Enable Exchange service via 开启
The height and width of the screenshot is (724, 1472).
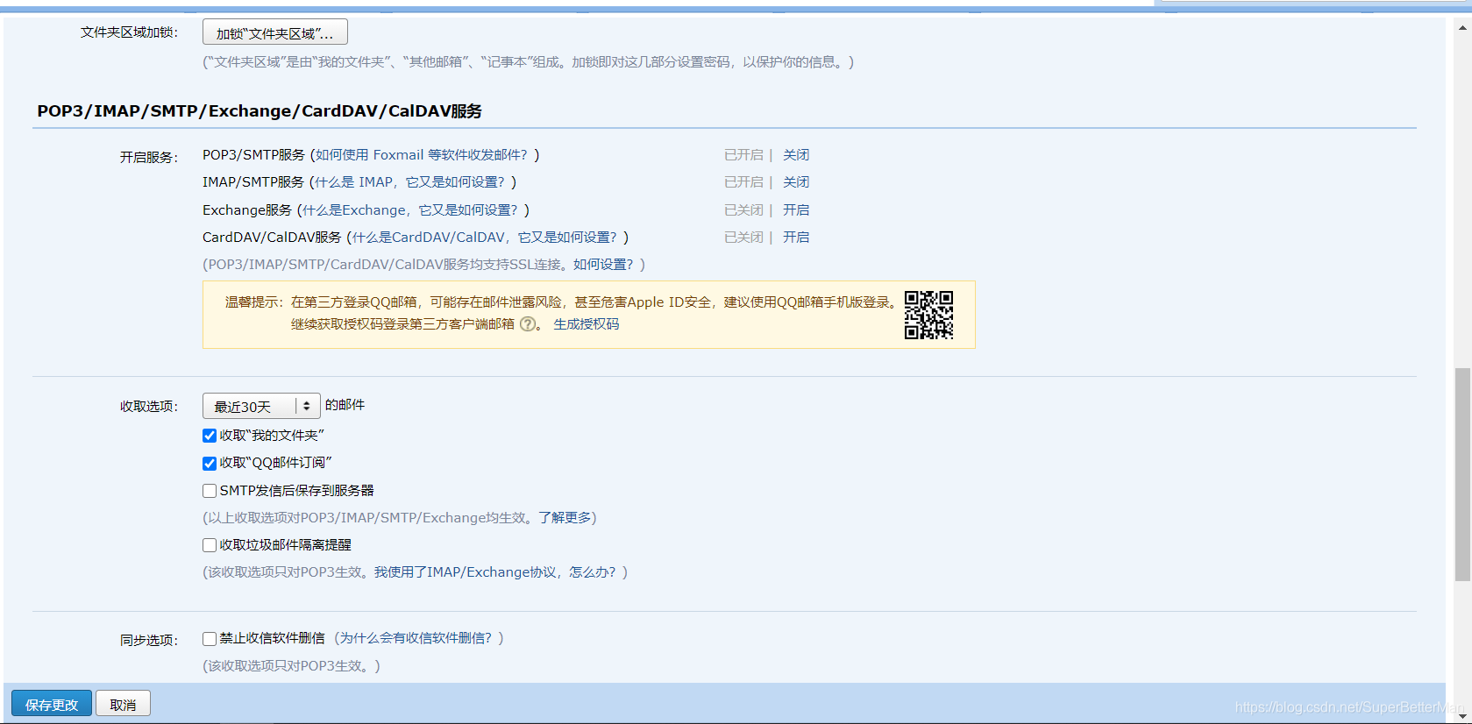coord(796,210)
